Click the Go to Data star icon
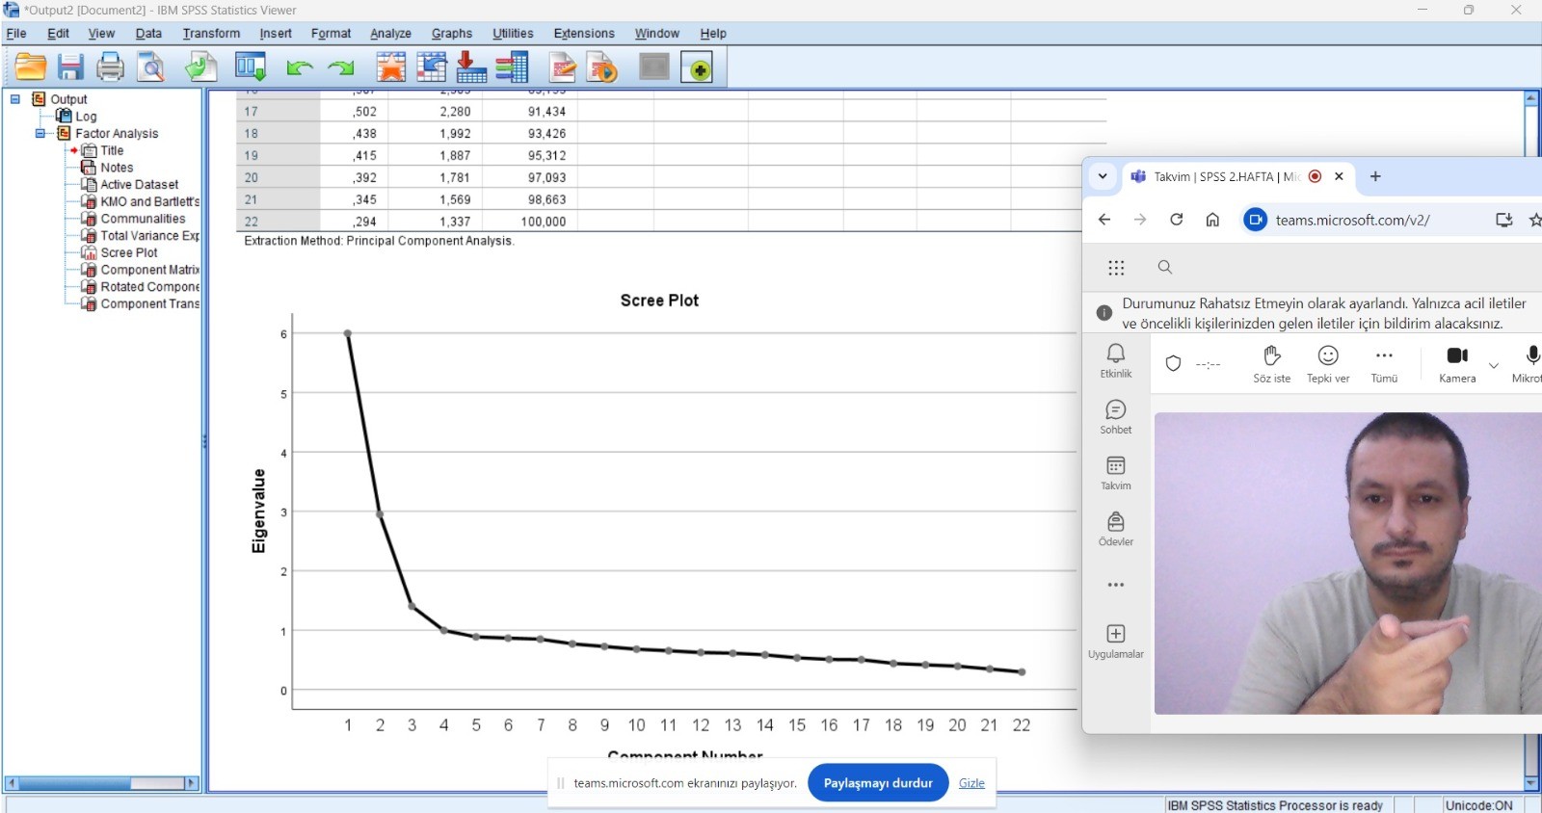Screen dimensions: 1542x813 click(390, 67)
